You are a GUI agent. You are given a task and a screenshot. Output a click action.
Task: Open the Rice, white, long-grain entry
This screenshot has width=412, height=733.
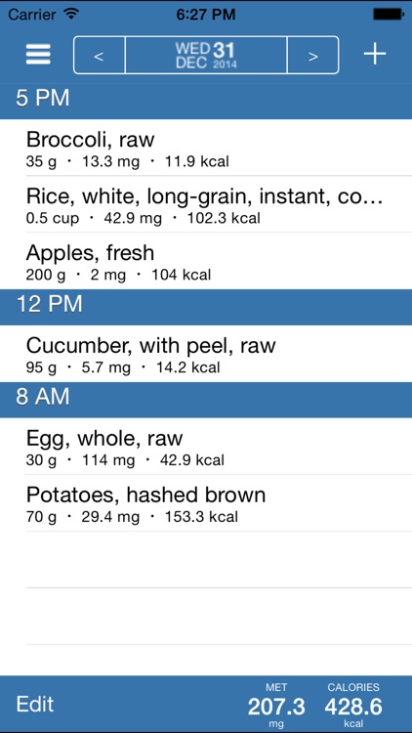point(206,204)
